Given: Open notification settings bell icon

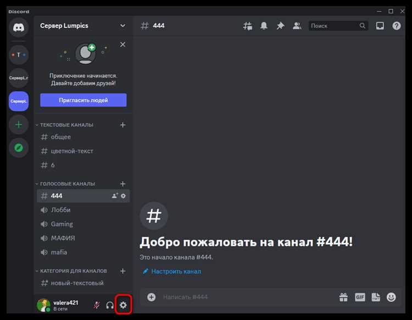Looking at the screenshot, I should click(264, 26).
